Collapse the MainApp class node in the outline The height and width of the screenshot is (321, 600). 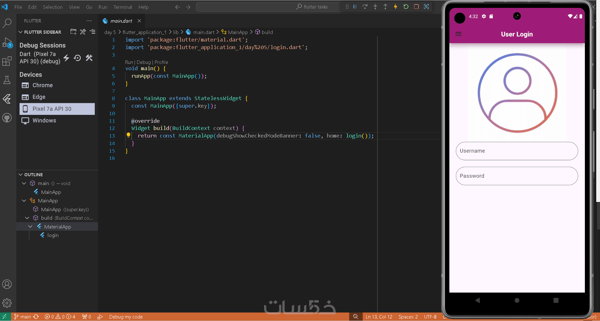24,200
